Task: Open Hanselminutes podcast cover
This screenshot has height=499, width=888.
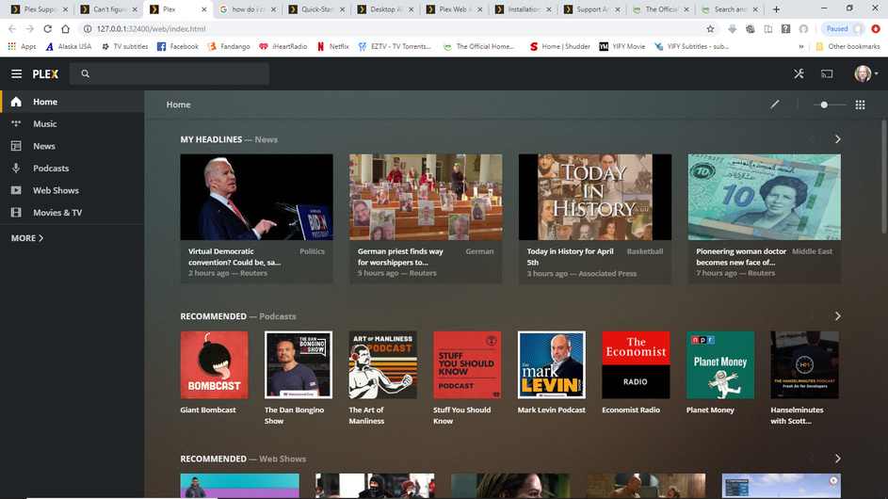Action: 804,364
